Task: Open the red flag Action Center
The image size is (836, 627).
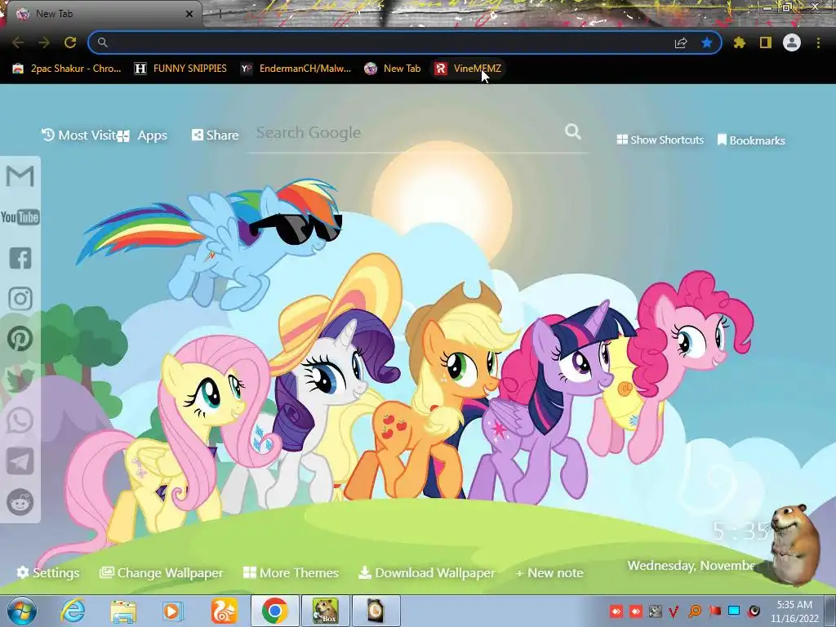Action: [x=714, y=611]
